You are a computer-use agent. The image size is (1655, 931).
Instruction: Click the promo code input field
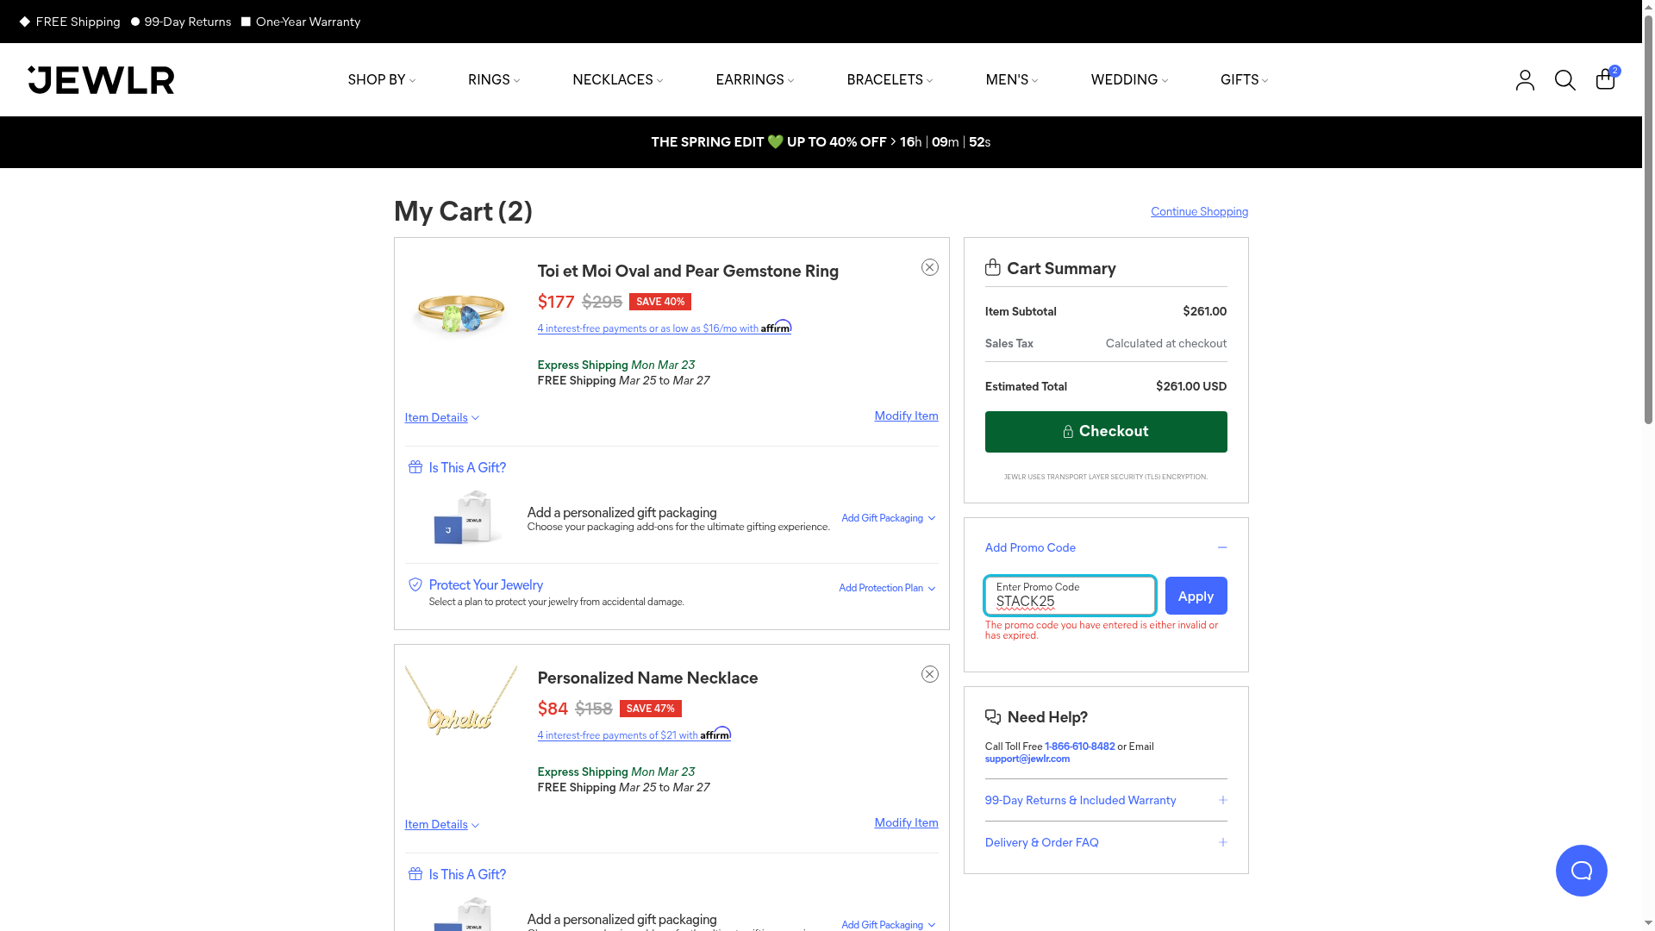[x=1069, y=597]
